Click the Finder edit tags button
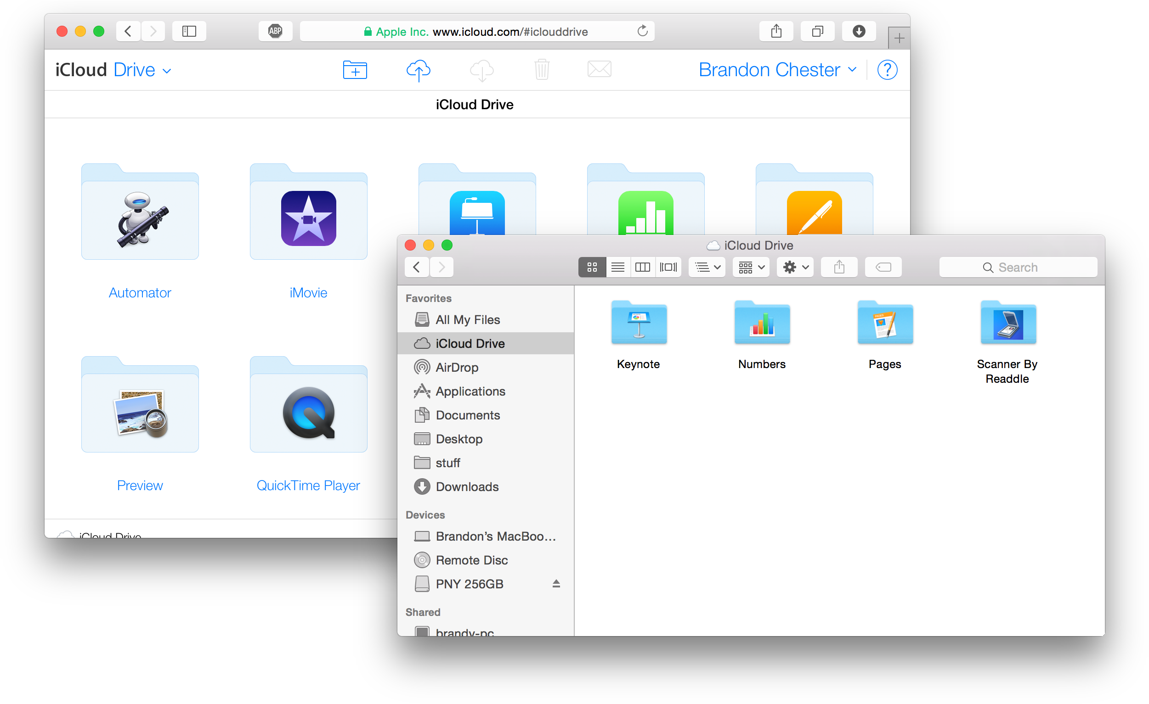 pyautogui.click(x=883, y=268)
